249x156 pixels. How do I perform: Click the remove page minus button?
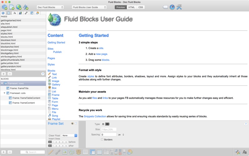point(10,74)
